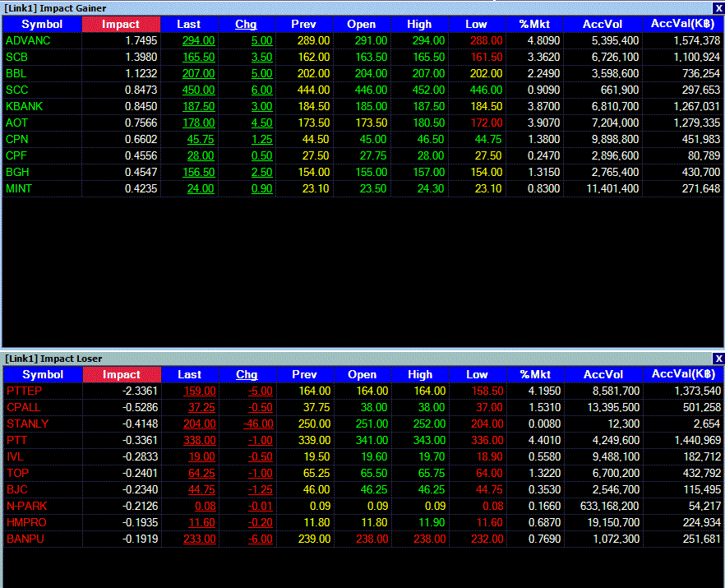725x588 pixels.
Task: Select BGH symbol row
Action: pyautogui.click(x=17, y=172)
